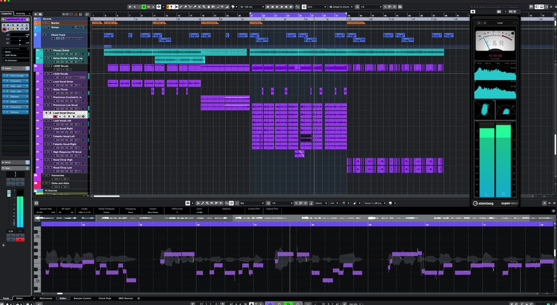Open the 100 ms nudge dropdown

252,7
